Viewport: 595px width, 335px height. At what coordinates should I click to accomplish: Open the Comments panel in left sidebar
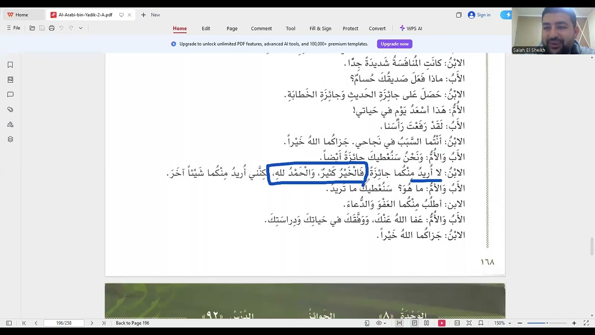click(10, 94)
